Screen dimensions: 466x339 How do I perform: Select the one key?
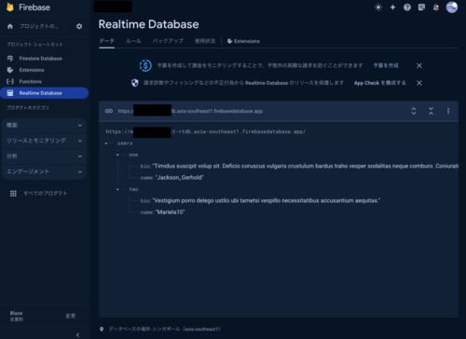133,155
